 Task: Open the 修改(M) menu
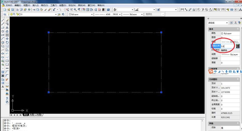[82, 5]
